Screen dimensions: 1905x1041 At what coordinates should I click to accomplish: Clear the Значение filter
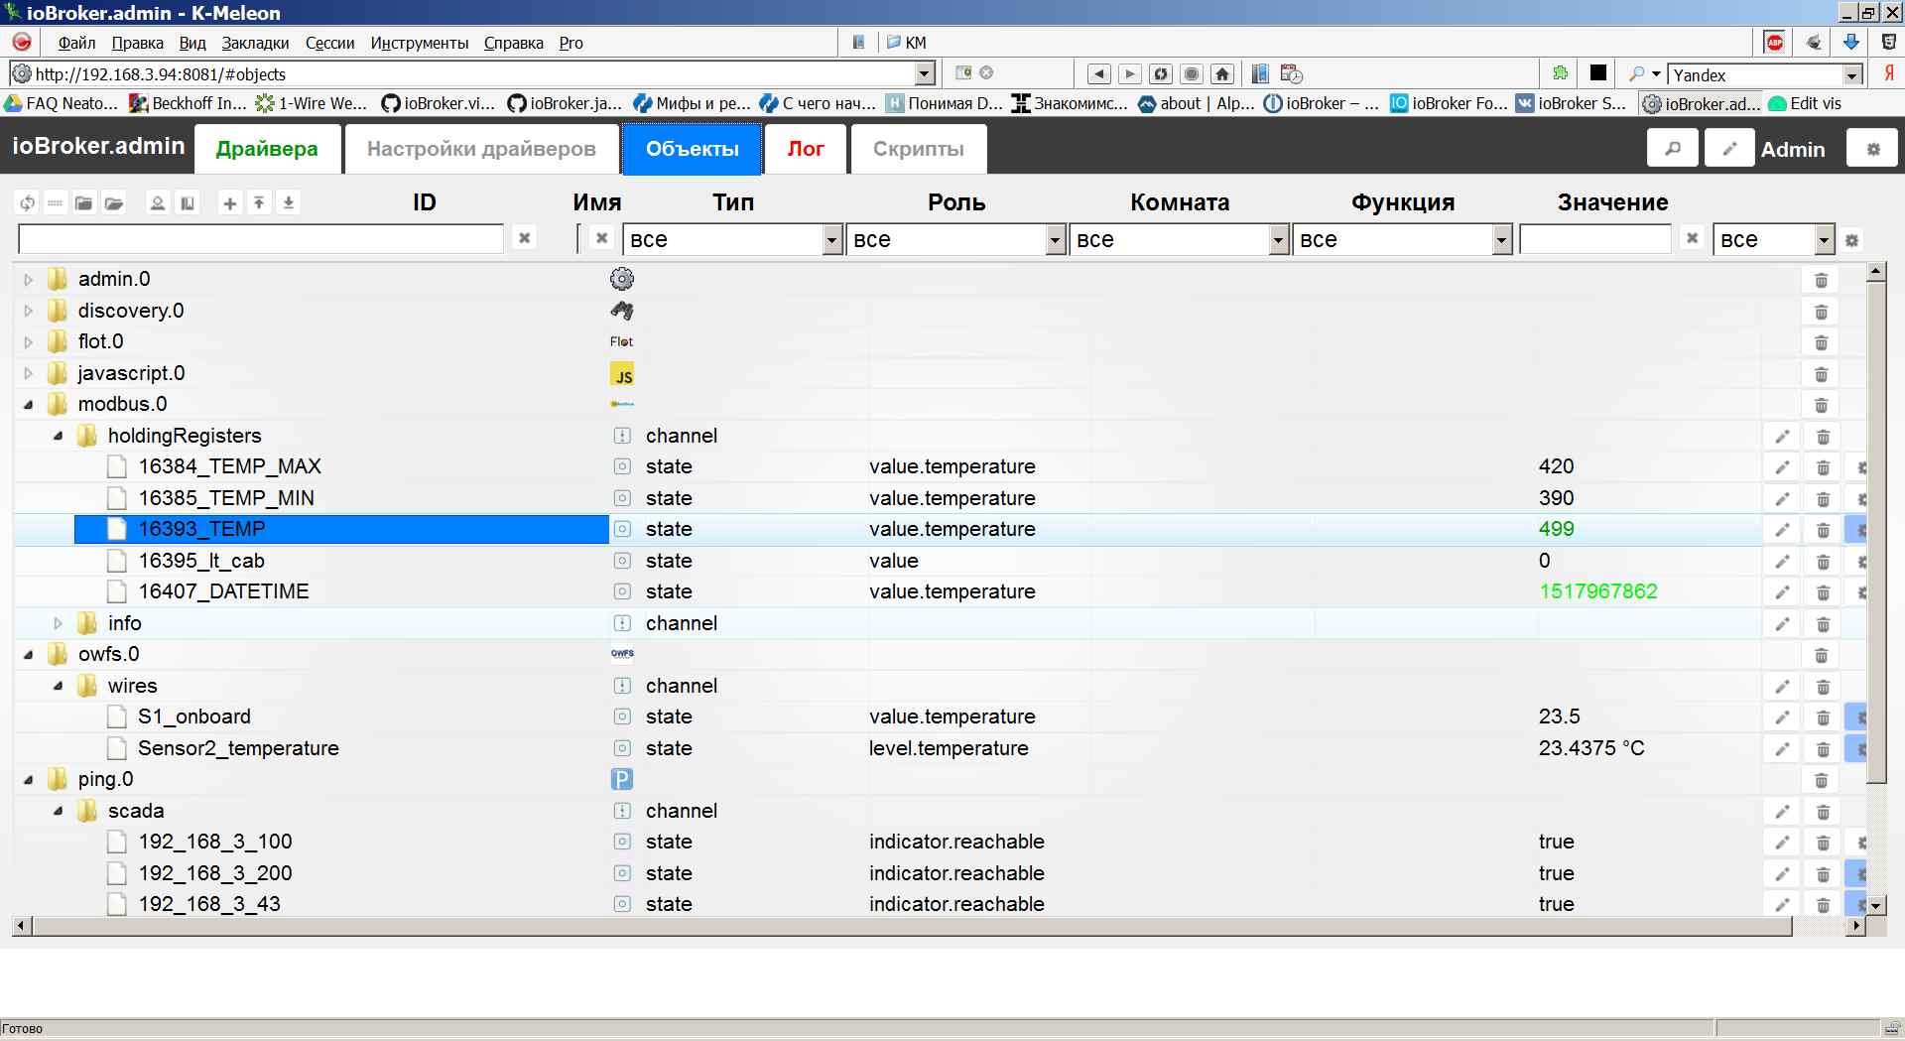click(1693, 238)
